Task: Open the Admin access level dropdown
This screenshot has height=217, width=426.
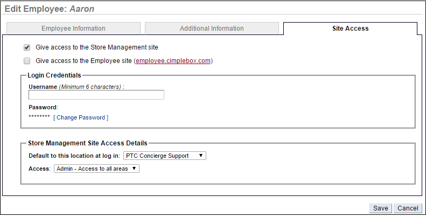Action: [96, 169]
